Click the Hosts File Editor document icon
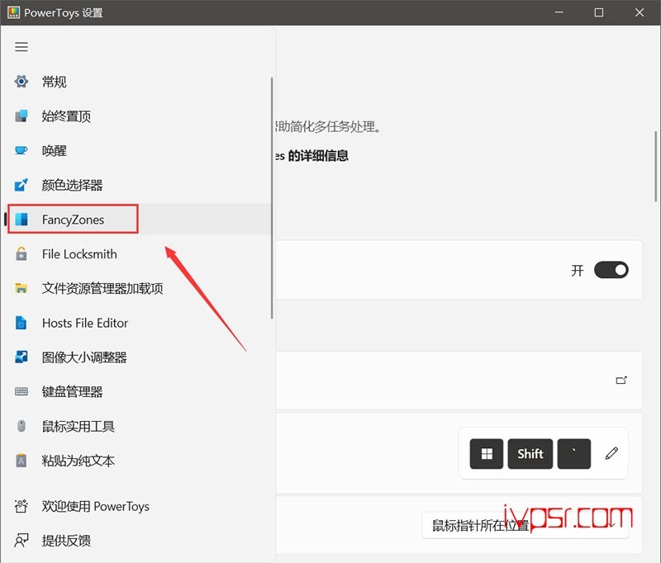The height and width of the screenshot is (563, 661). pyautogui.click(x=21, y=323)
